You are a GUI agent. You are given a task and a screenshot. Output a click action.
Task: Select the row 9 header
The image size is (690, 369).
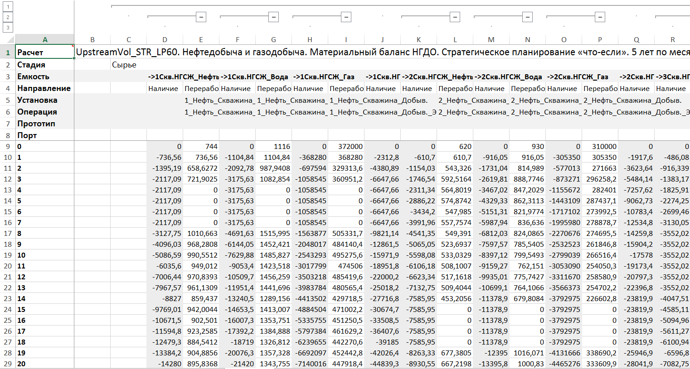(x=8, y=147)
